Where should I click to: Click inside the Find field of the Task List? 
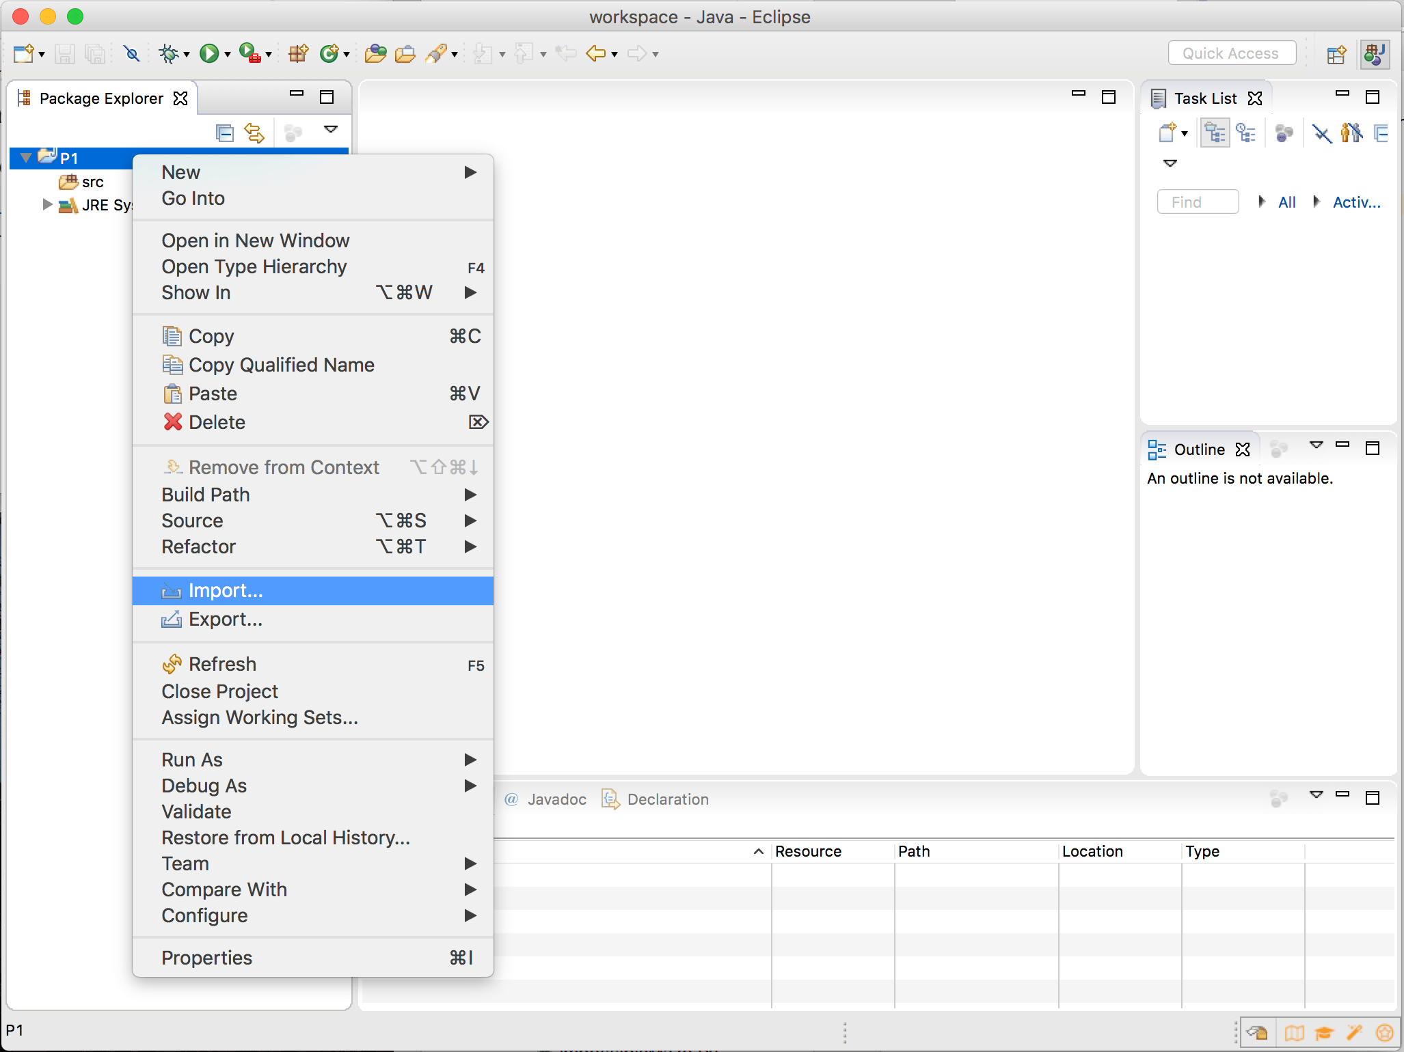pos(1198,202)
